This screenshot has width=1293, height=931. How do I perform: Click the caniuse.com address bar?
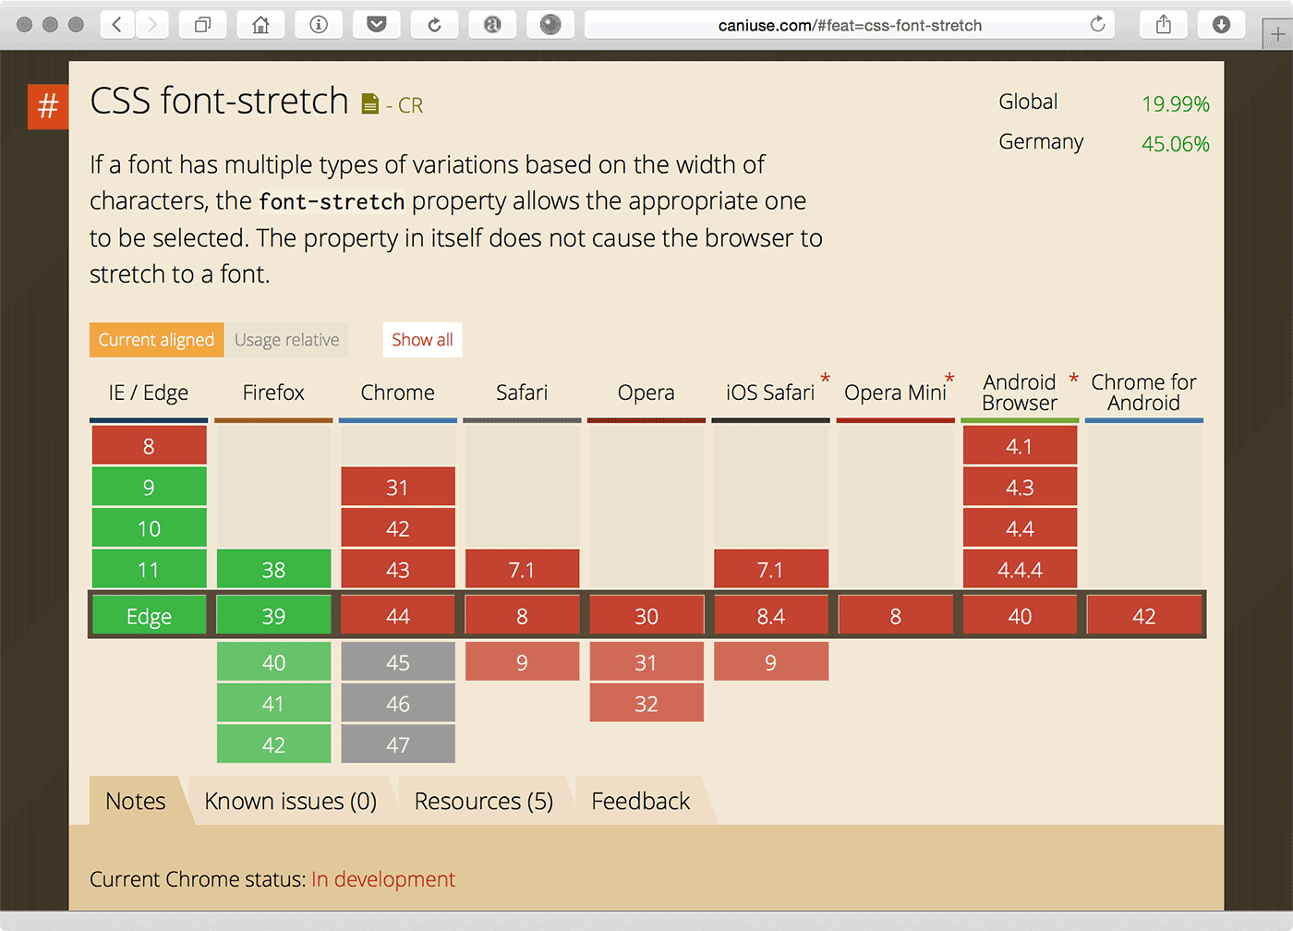coord(850,25)
